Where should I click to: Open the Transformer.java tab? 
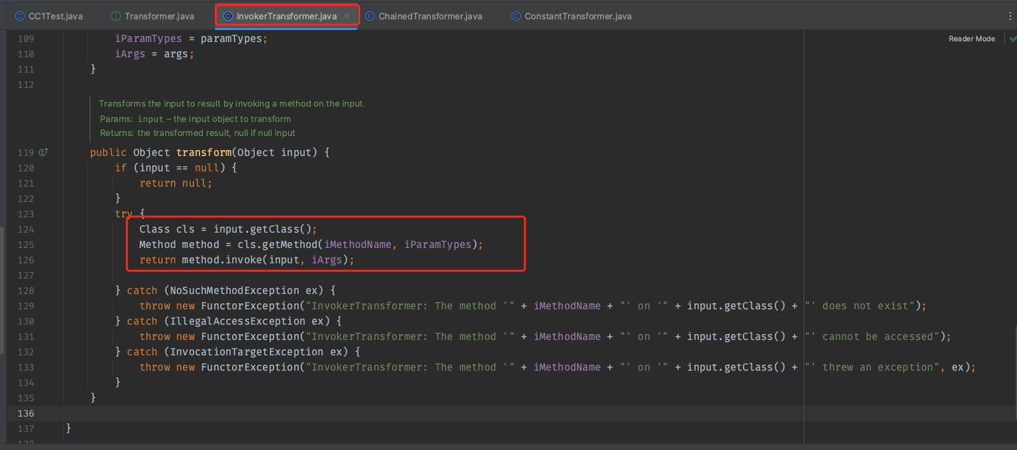pyautogui.click(x=159, y=16)
